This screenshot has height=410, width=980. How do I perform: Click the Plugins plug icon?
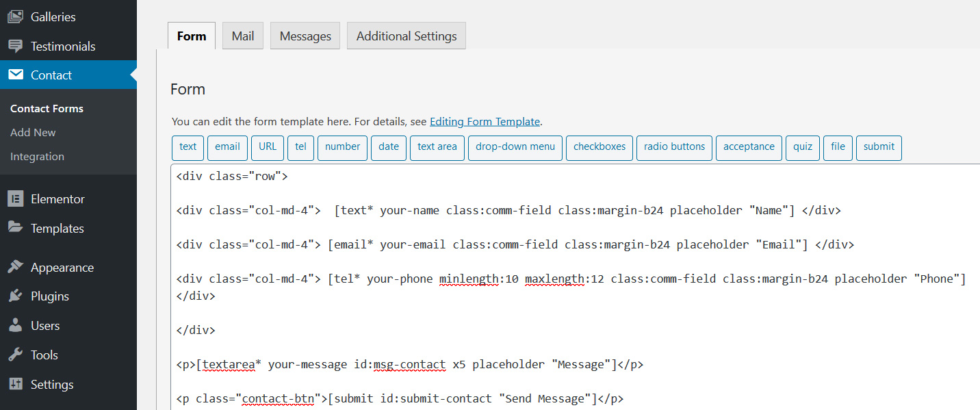(x=15, y=296)
